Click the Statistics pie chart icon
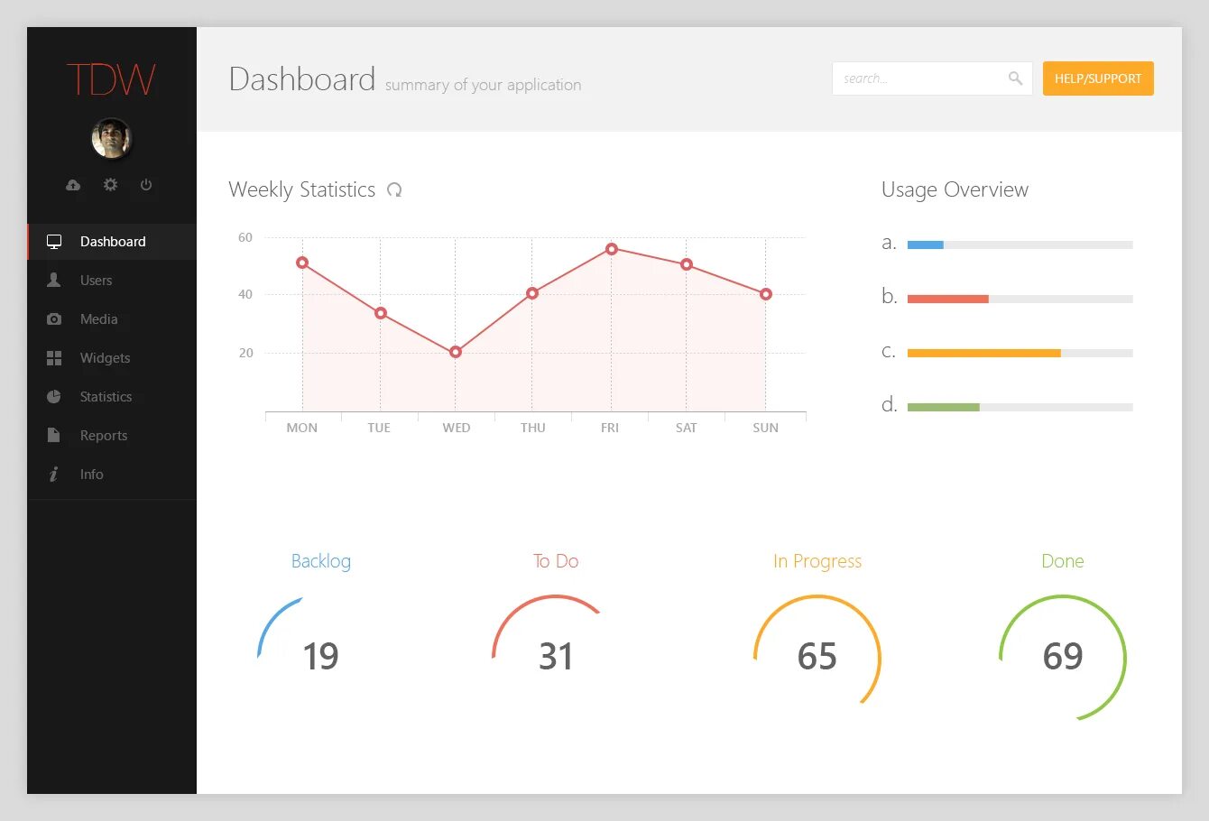 (x=54, y=397)
